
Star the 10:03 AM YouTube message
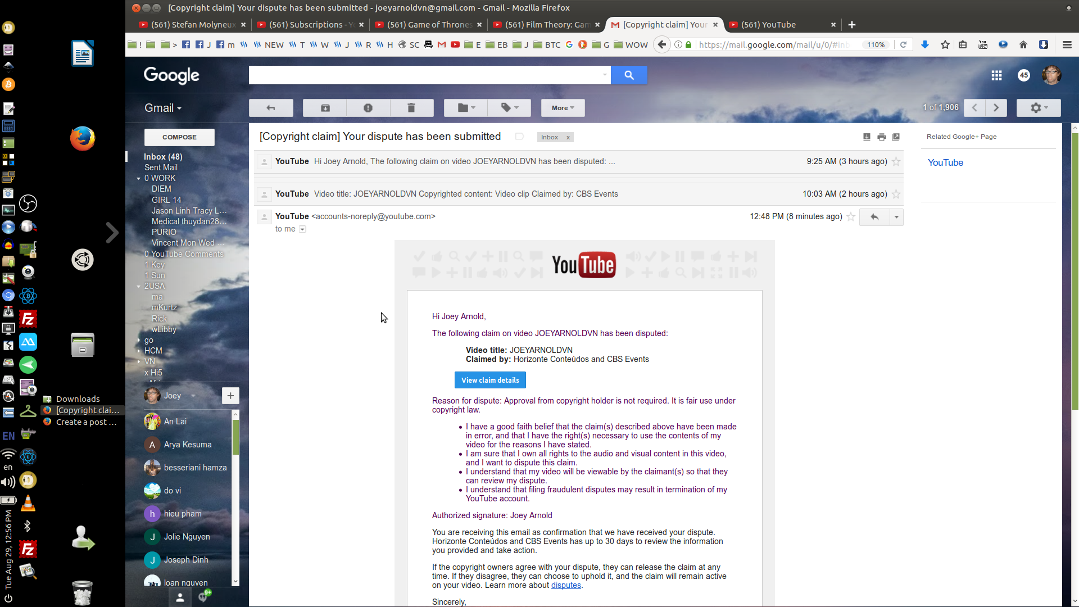(896, 194)
